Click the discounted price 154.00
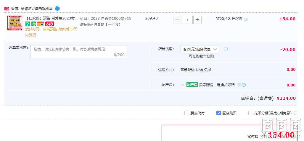The width and height of the screenshot is (304, 141). [287, 19]
